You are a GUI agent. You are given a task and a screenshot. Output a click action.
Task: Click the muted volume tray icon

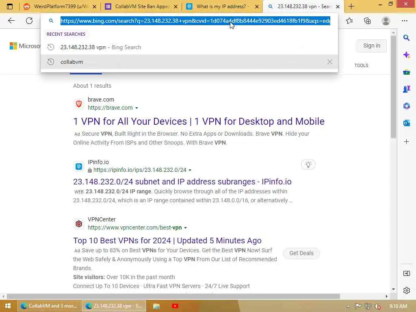377,306
